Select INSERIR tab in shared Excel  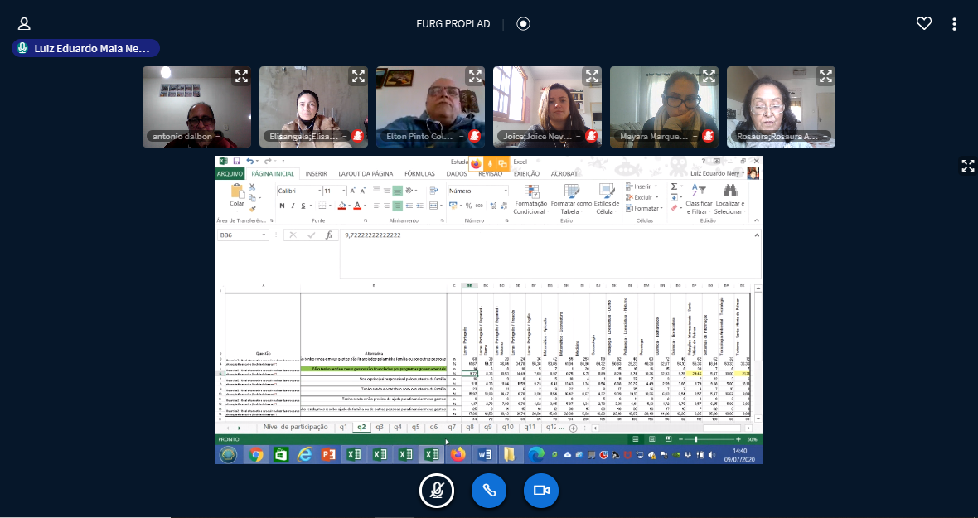pyautogui.click(x=316, y=174)
